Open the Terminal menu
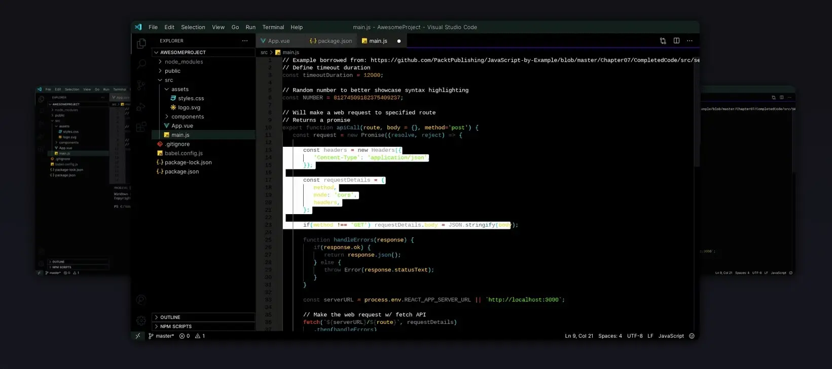This screenshot has width=832, height=369. 273,27
